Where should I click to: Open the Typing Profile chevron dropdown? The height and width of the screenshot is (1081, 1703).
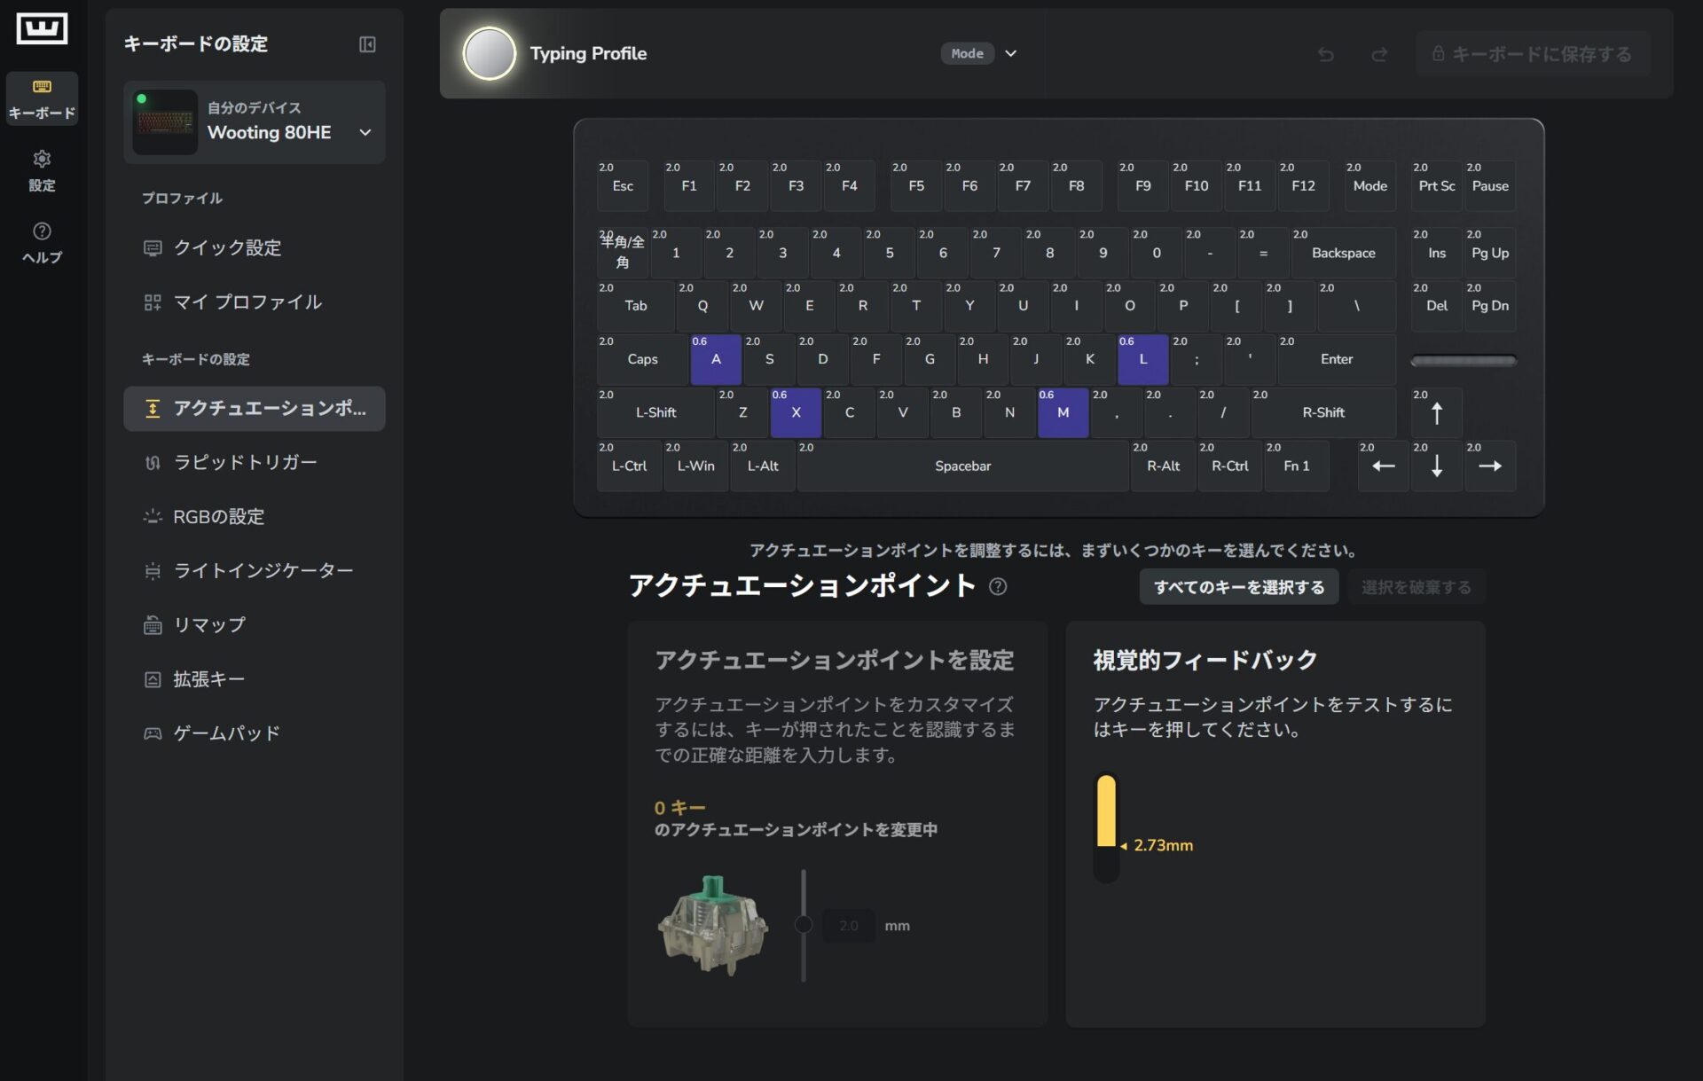pyautogui.click(x=1010, y=53)
